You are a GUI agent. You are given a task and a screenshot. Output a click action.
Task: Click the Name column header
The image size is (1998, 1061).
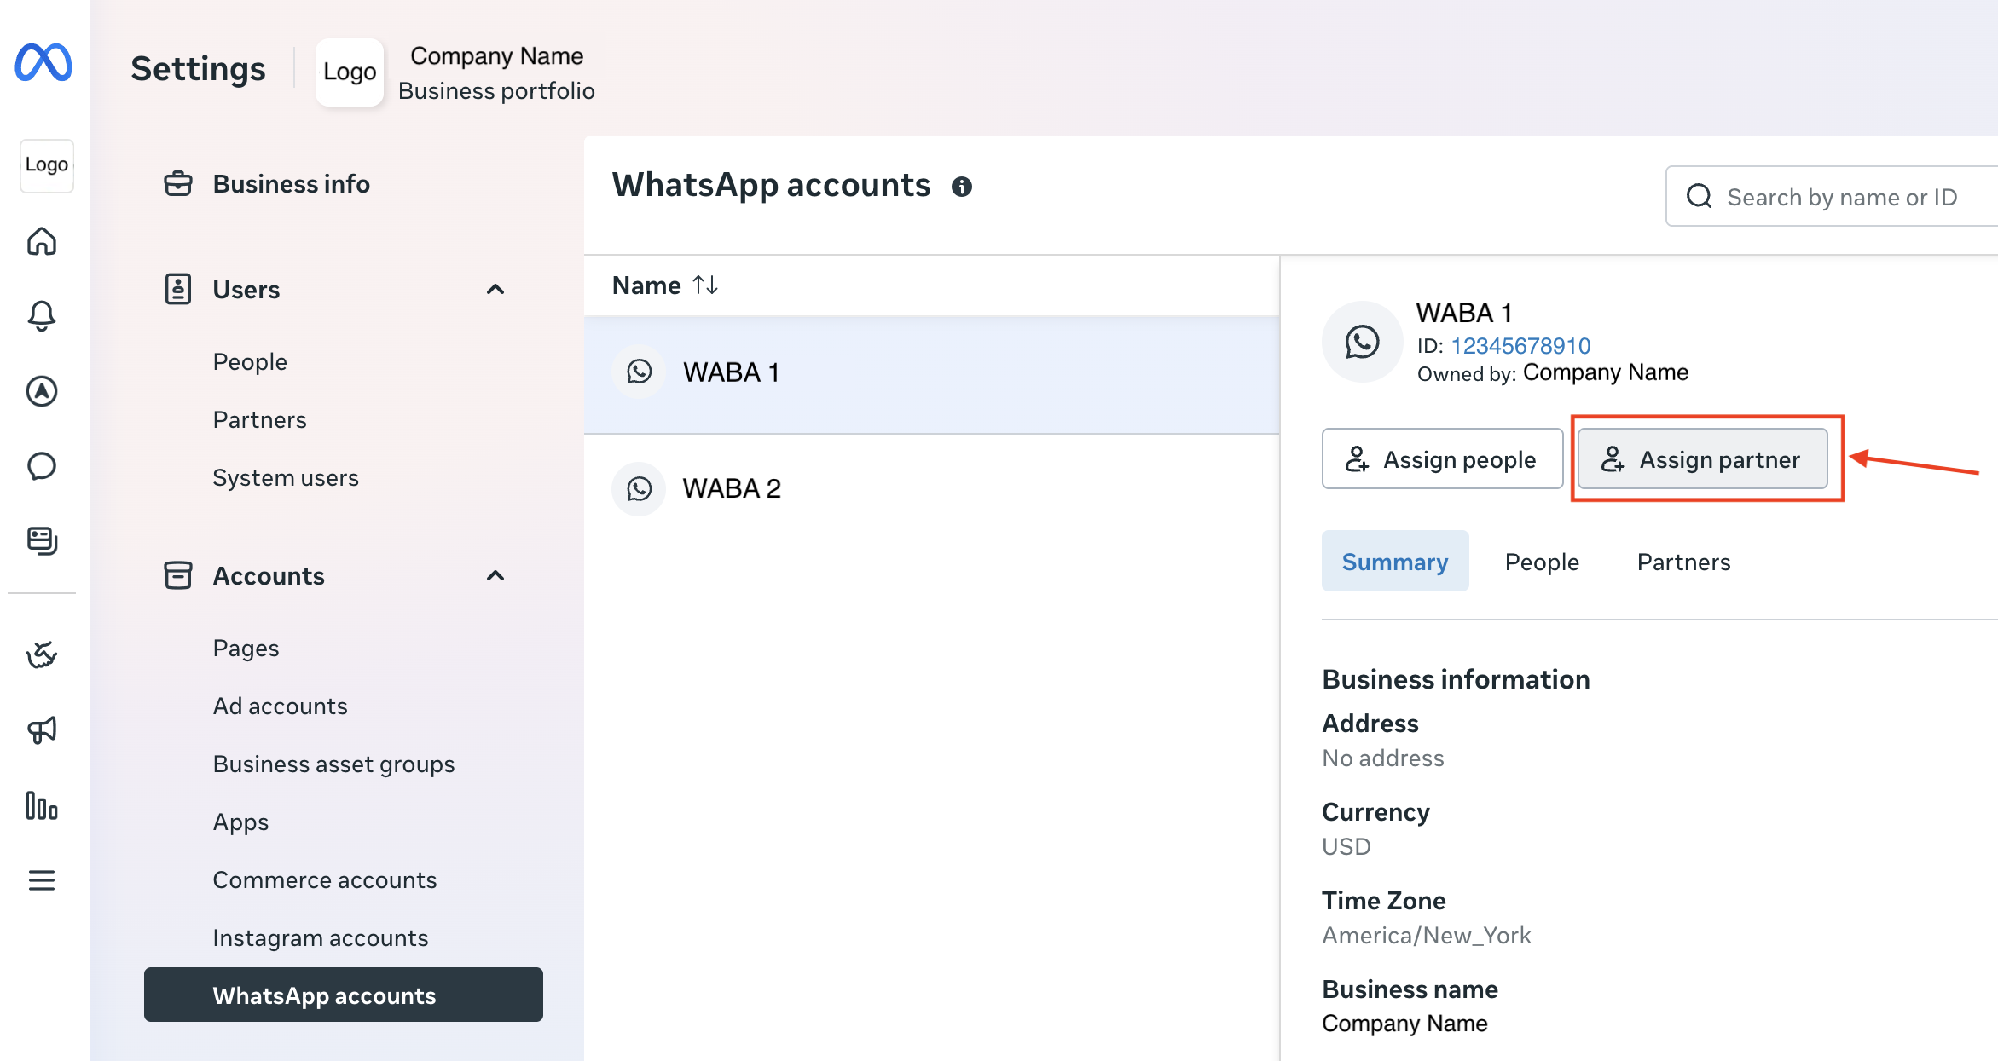[646, 285]
